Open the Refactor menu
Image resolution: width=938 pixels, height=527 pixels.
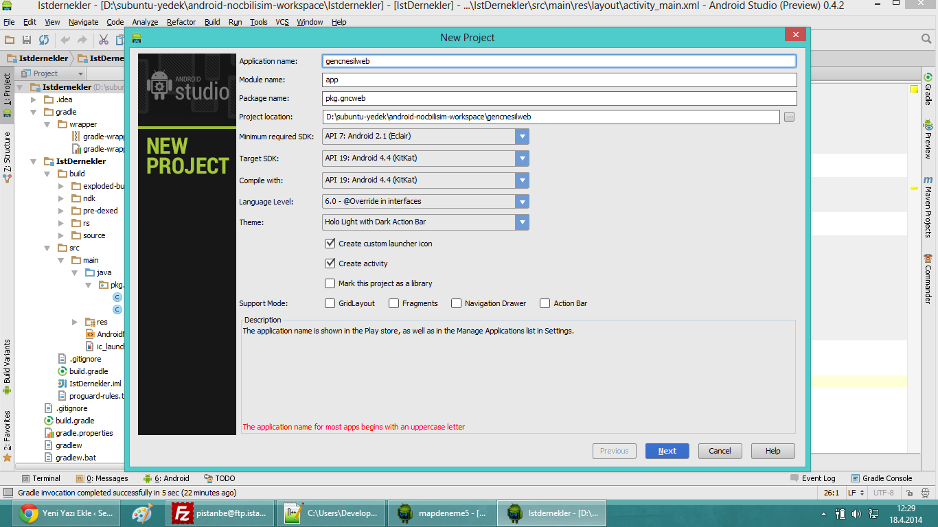(181, 22)
